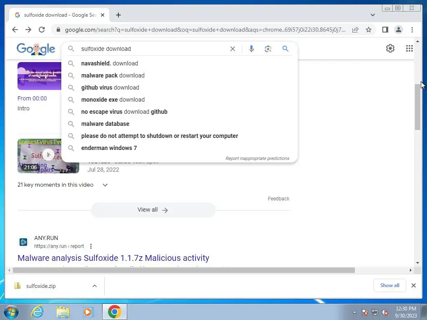The height and width of the screenshot is (320, 427).
Task: Click the vertical scrollbar thumb
Action: (x=417, y=107)
